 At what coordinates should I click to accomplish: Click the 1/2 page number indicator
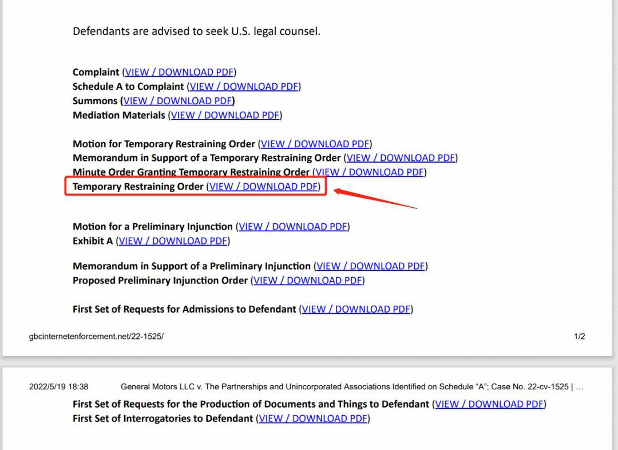click(x=579, y=337)
